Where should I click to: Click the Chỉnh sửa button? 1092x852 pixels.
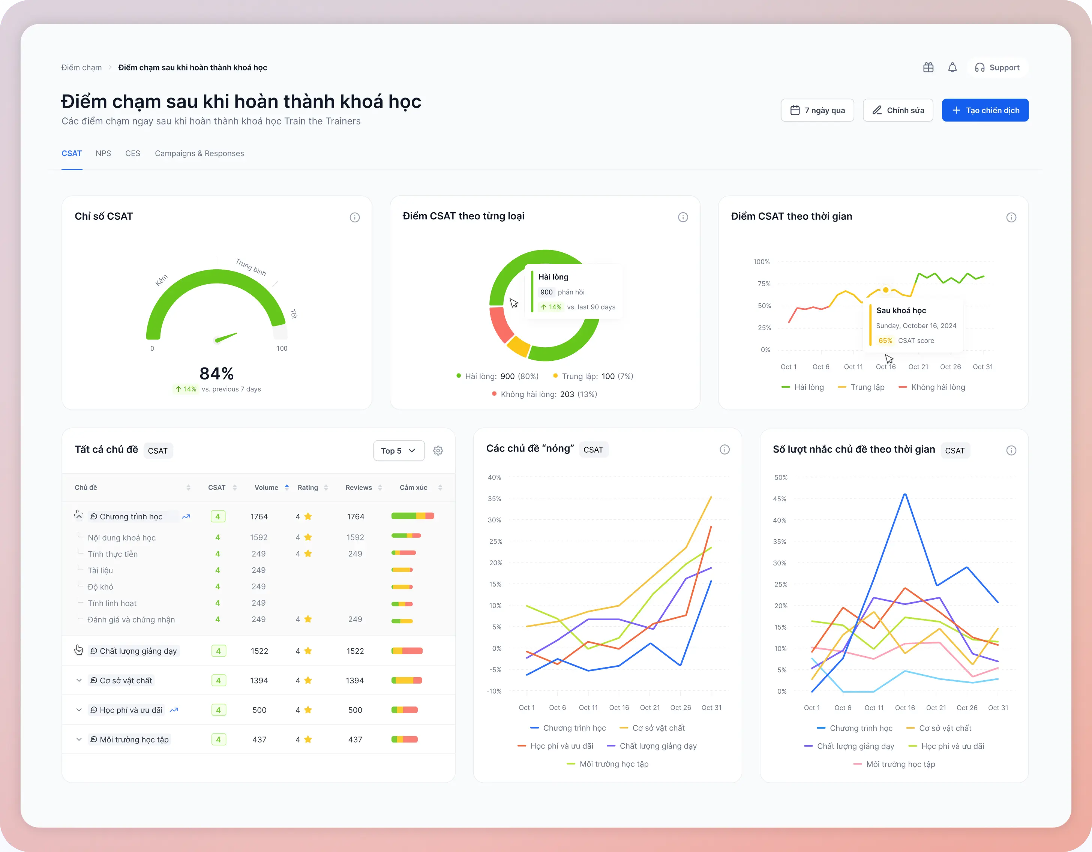click(x=897, y=110)
